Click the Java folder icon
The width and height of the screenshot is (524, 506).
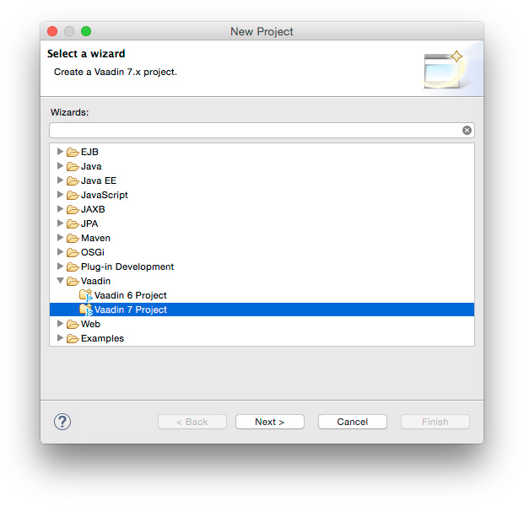(73, 166)
